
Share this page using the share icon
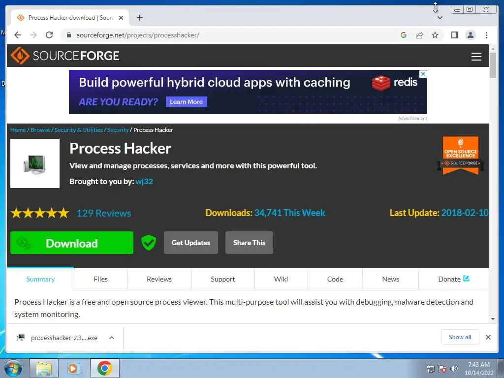419,35
